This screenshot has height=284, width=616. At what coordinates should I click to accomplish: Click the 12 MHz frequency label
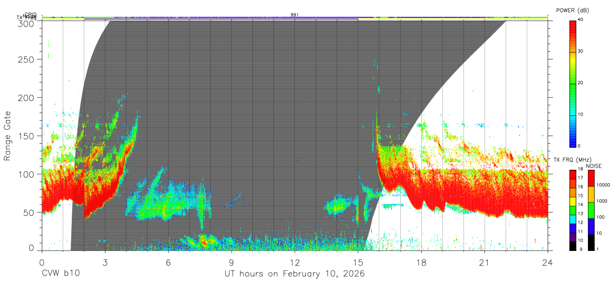(580, 222)
